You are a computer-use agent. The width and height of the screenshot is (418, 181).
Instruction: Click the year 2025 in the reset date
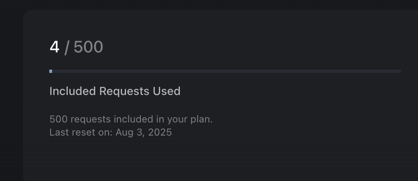[160, 132]
